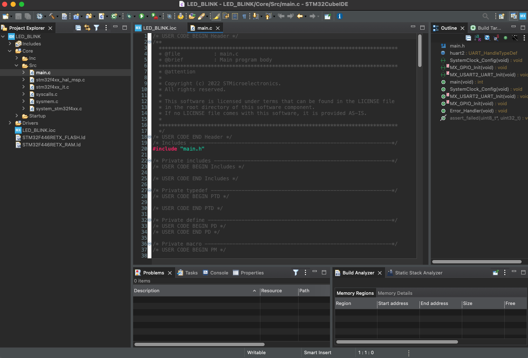Click Collapse All in Project Explorer
The height and width of the screenshot is (358, 528).
tap(78, 28)
